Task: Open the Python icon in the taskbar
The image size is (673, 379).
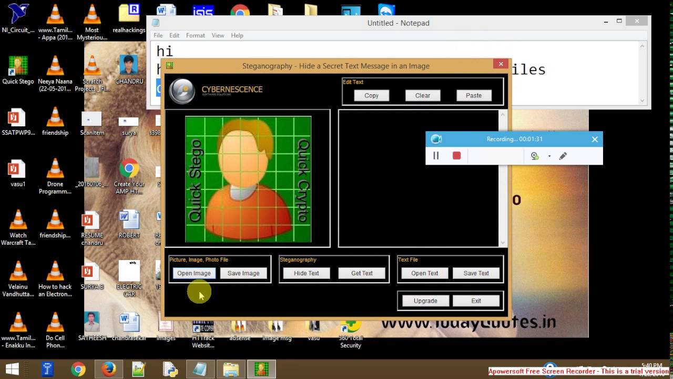Action: [170, 370]
